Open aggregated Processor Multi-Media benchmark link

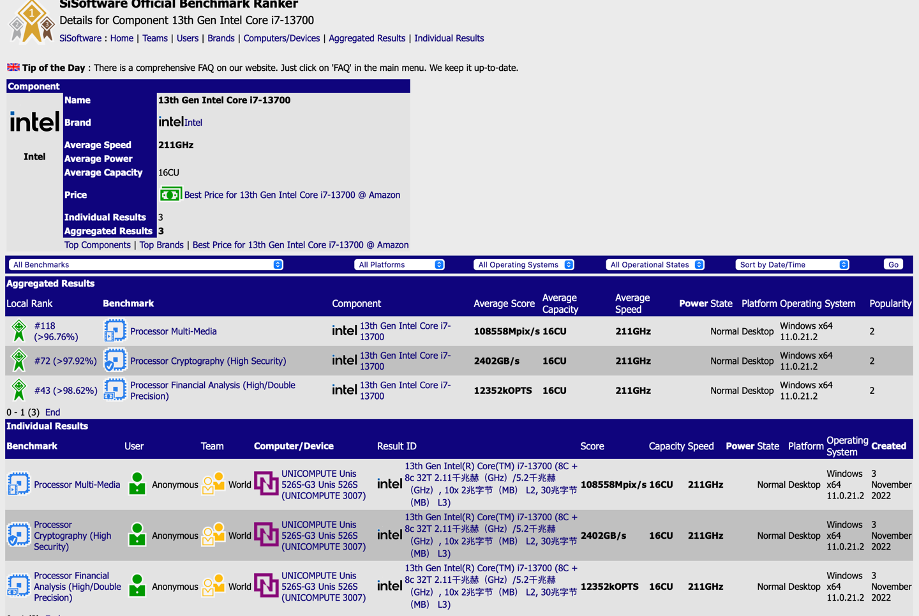(x=174, y=331)
